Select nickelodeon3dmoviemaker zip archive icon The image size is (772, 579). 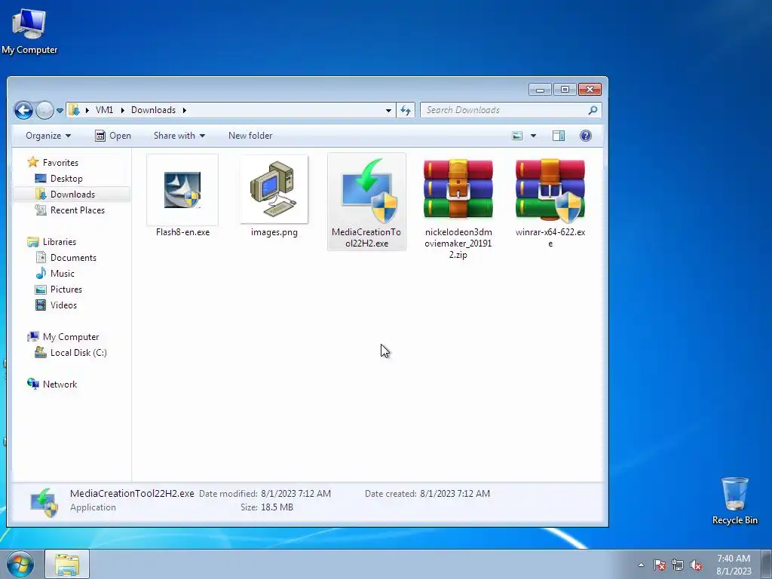click(458, 189)
